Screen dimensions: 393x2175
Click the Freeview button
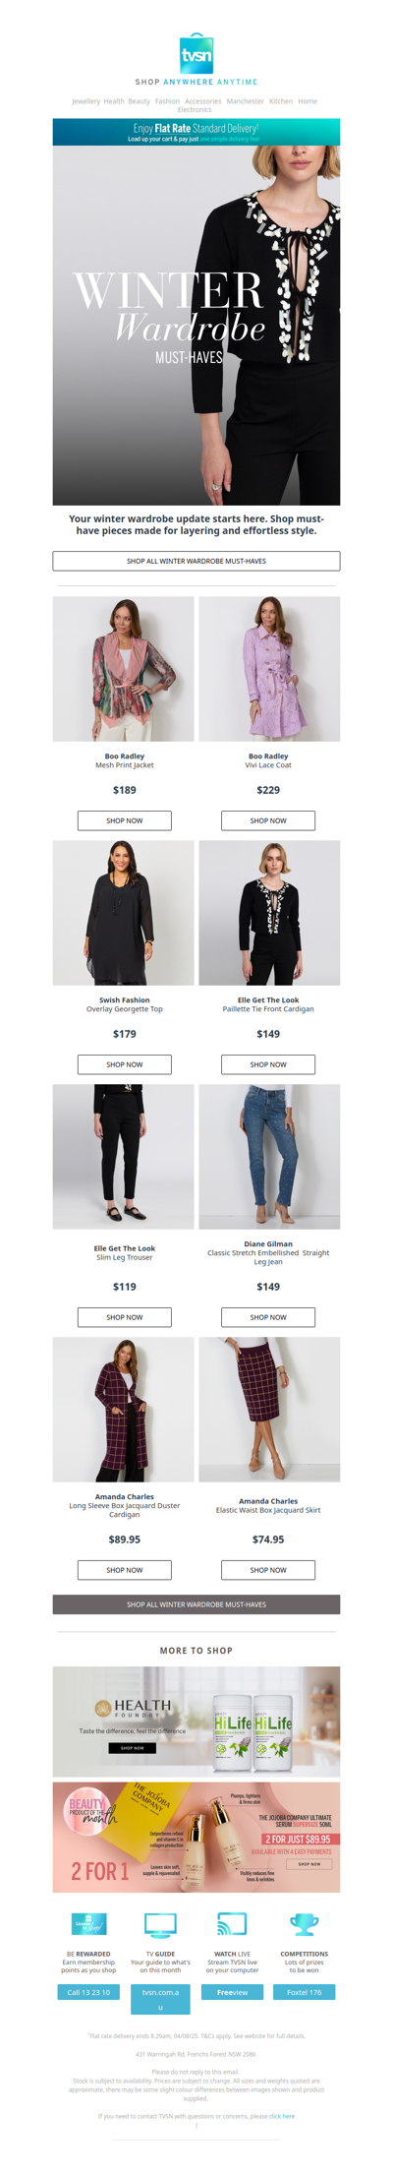(x=232, y=1992)
